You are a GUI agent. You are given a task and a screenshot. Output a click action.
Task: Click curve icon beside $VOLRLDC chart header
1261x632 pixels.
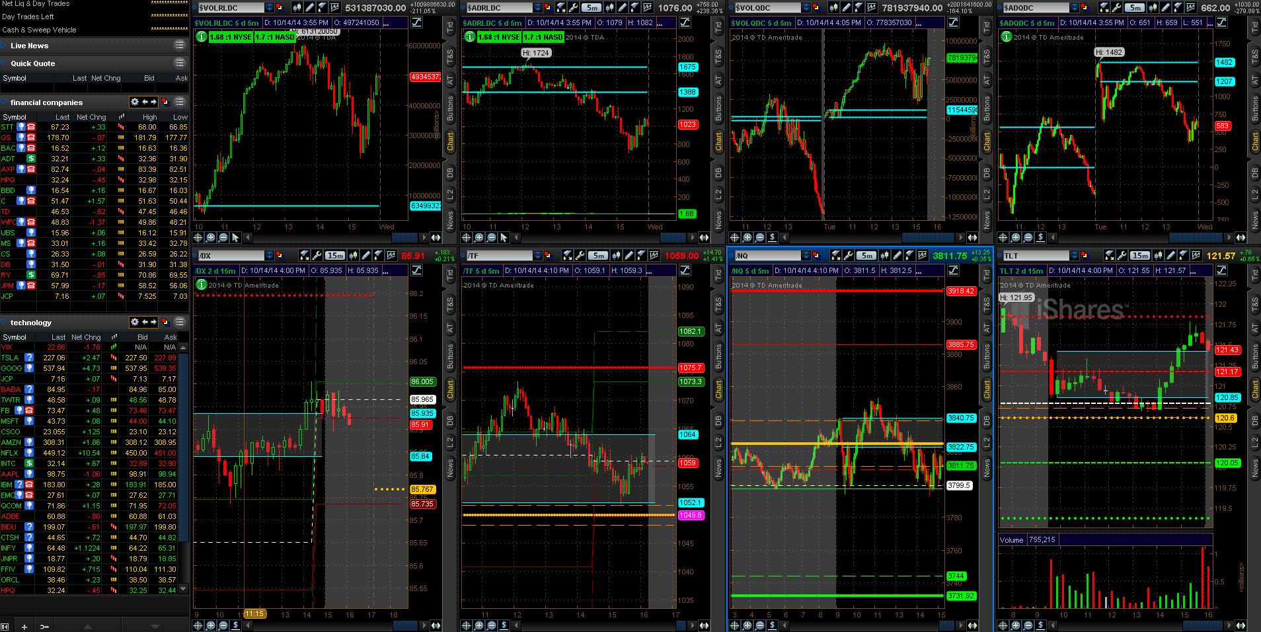417,22
